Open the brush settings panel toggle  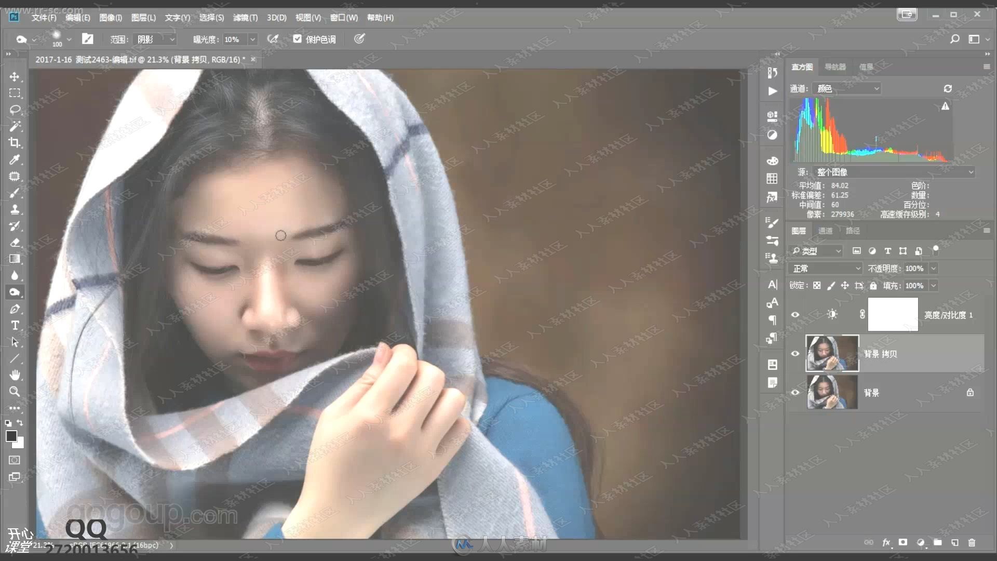(x=88, y=39)
